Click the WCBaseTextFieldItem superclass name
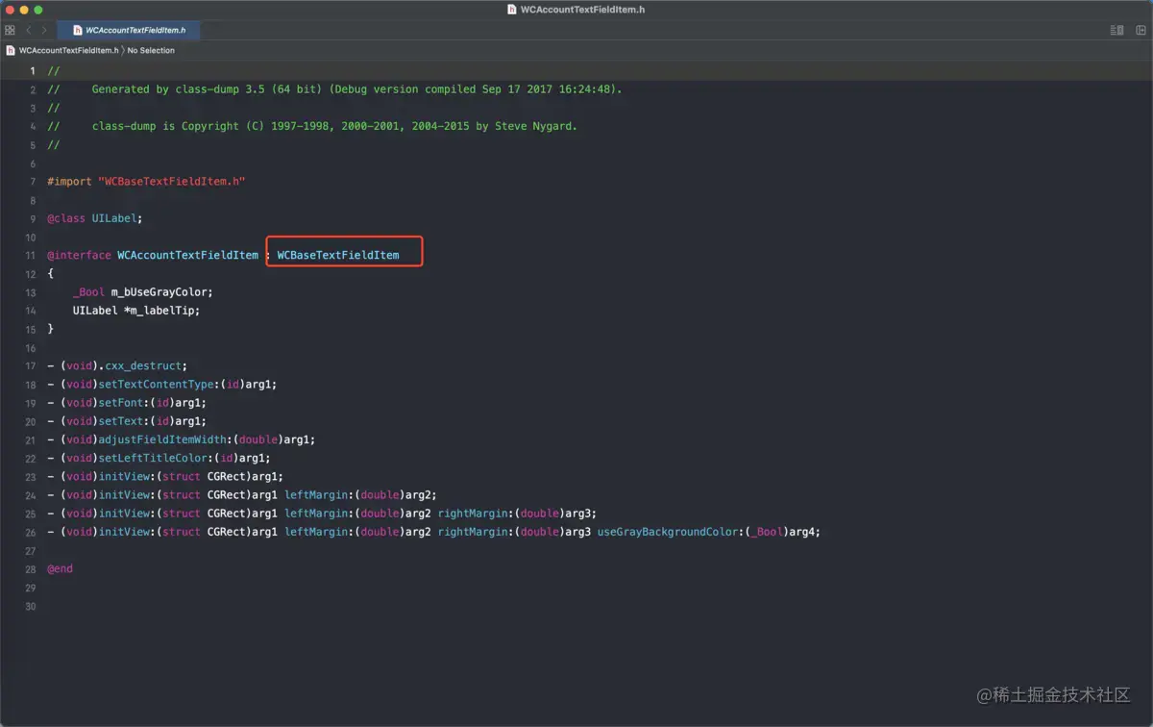 [338, 255]
